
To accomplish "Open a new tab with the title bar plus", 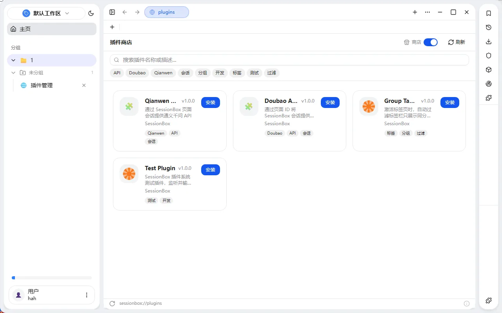I will 415,12.
